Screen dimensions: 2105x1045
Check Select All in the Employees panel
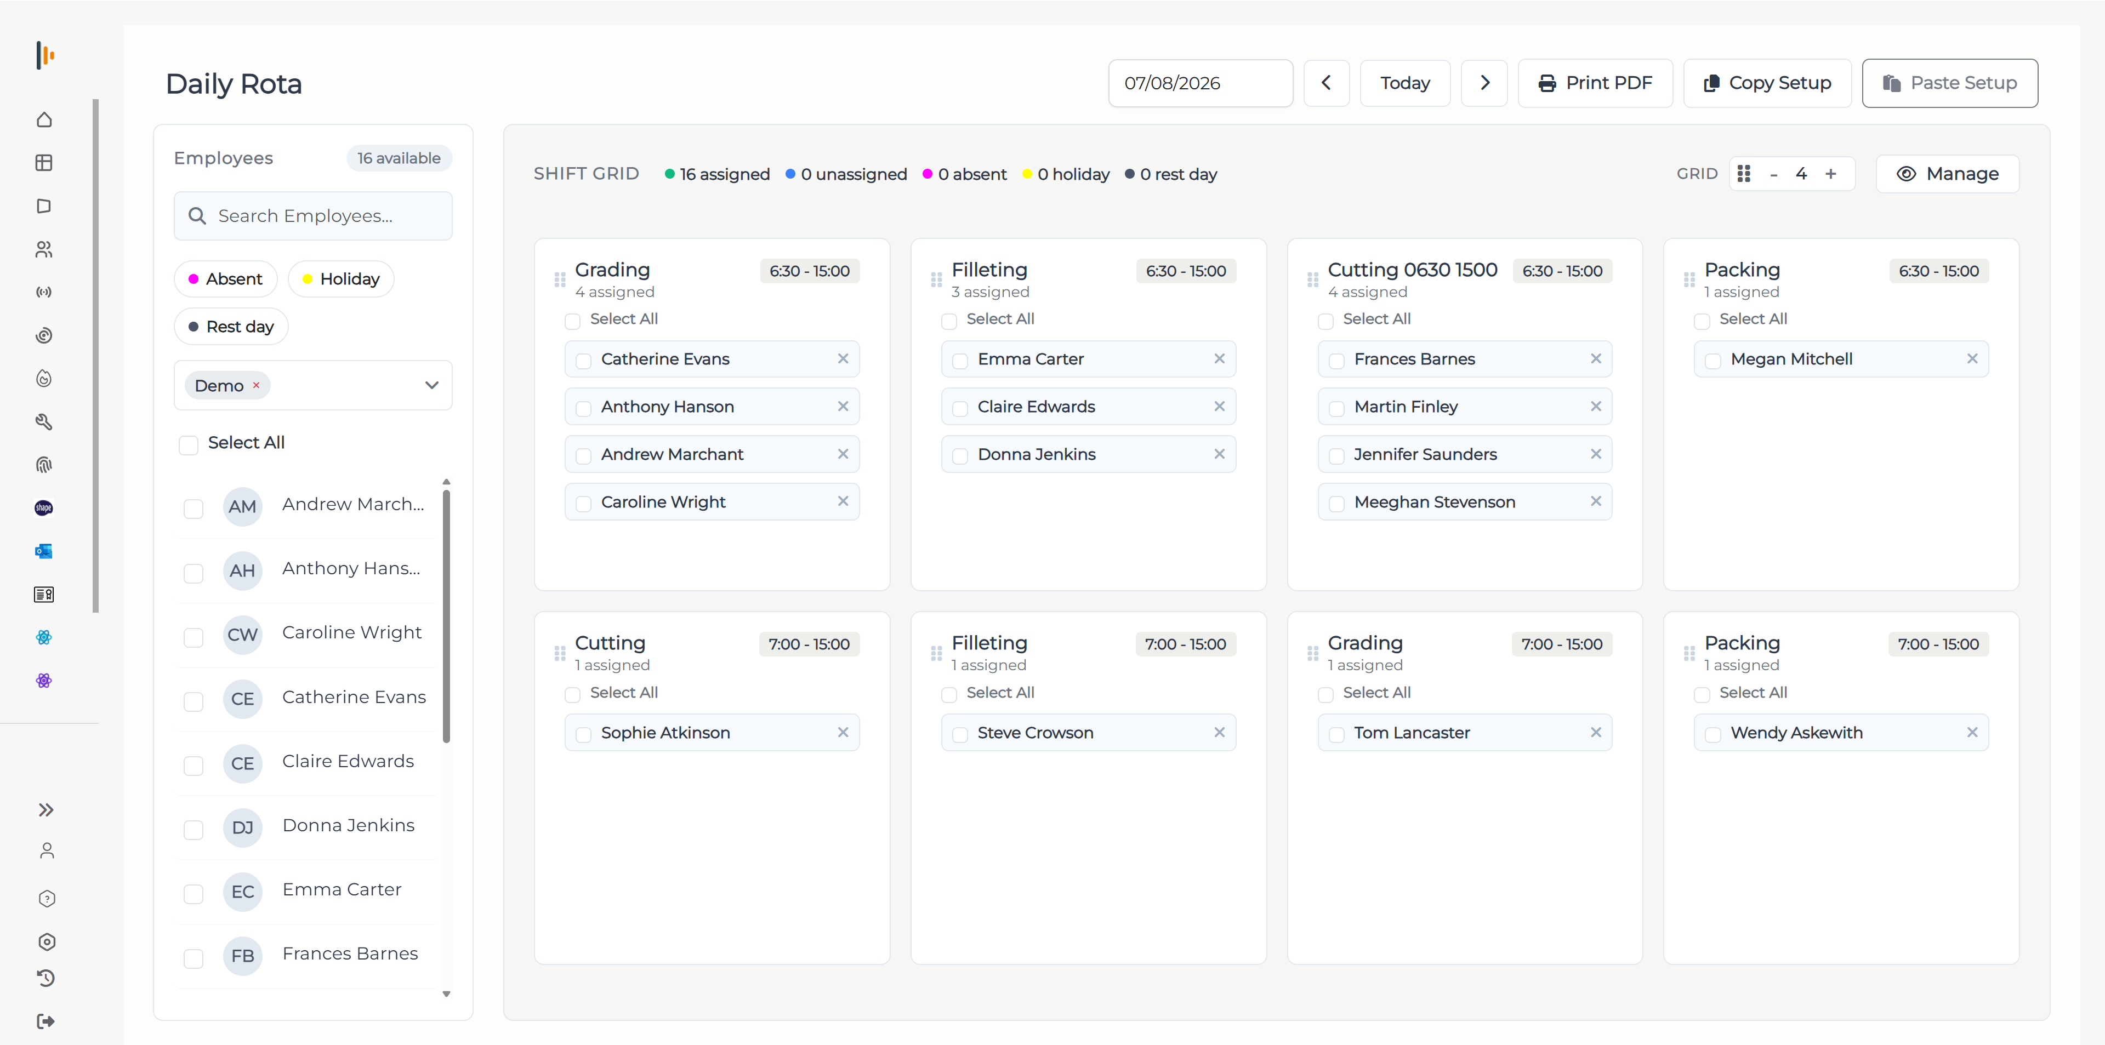(189, 444)
